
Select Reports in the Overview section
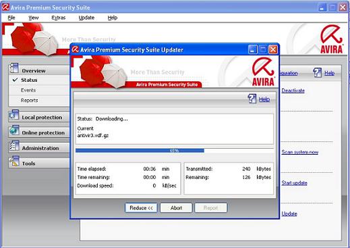[x=29, y=100]
